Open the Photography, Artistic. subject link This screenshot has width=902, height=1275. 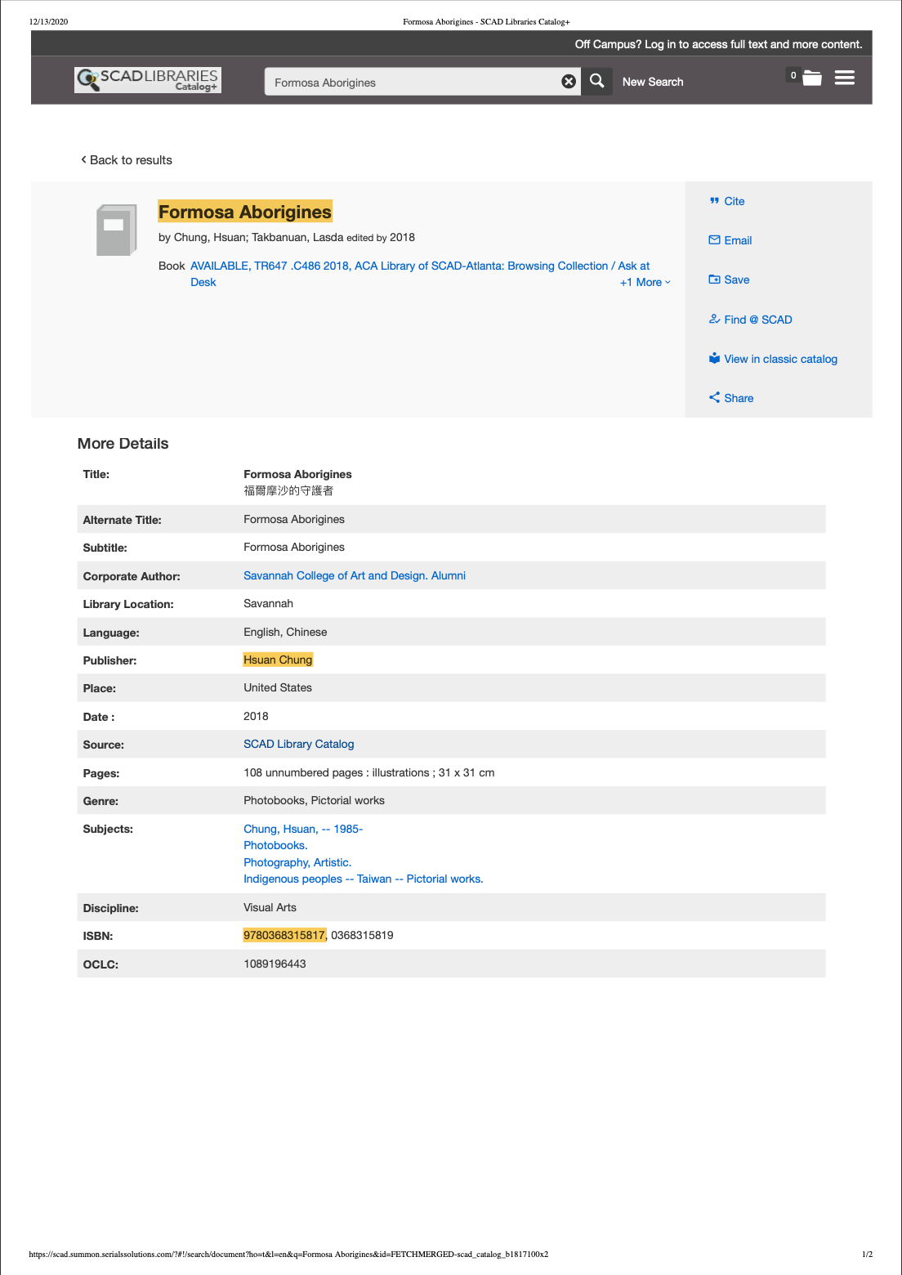point(297,862)
